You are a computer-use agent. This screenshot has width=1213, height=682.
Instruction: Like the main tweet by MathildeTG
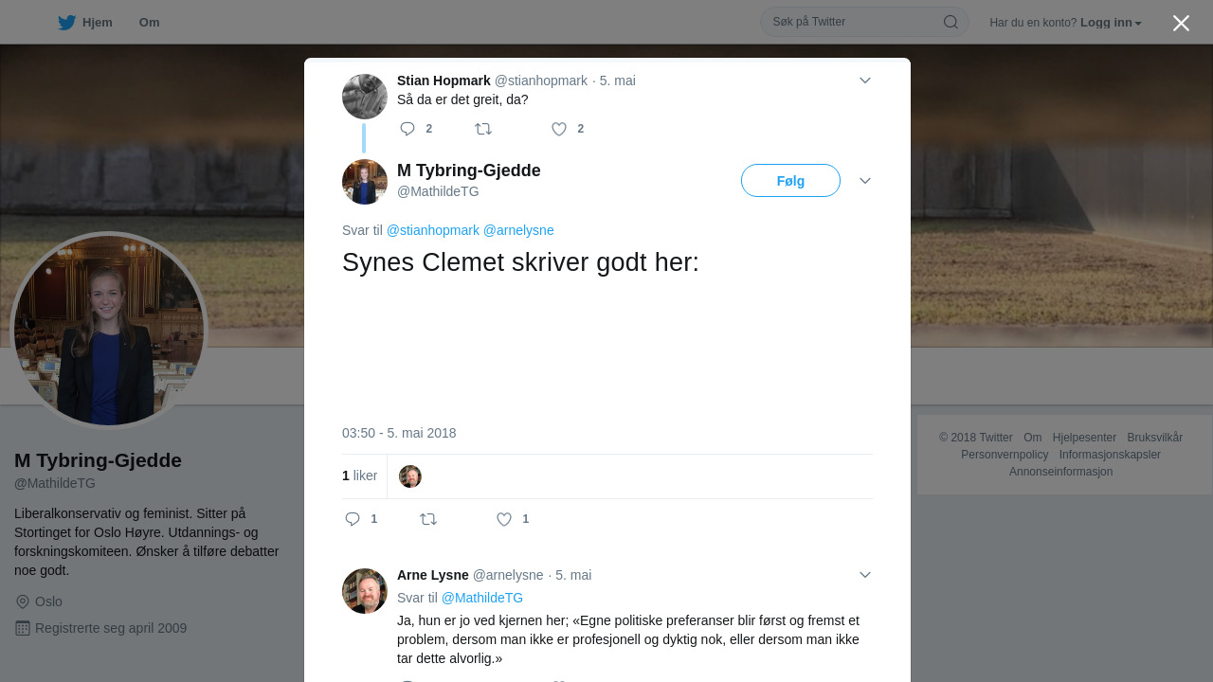coord(504,519)
